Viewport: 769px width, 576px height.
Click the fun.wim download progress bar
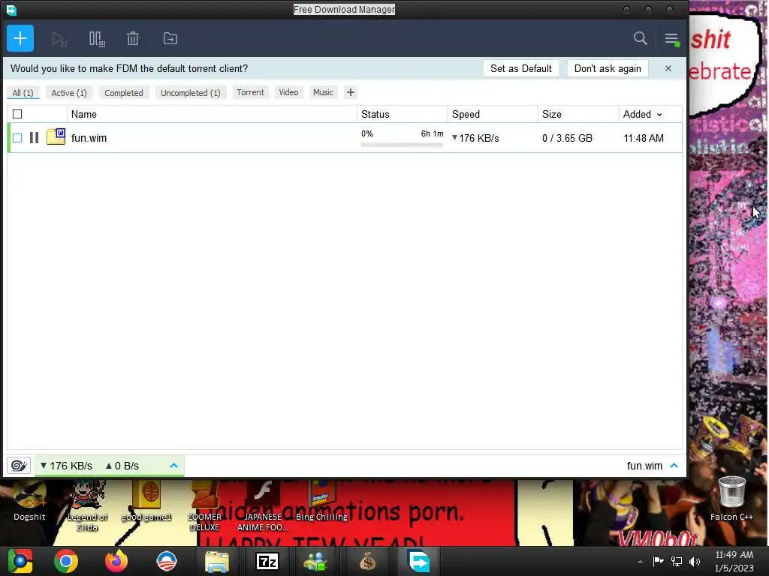pos(403,145)
